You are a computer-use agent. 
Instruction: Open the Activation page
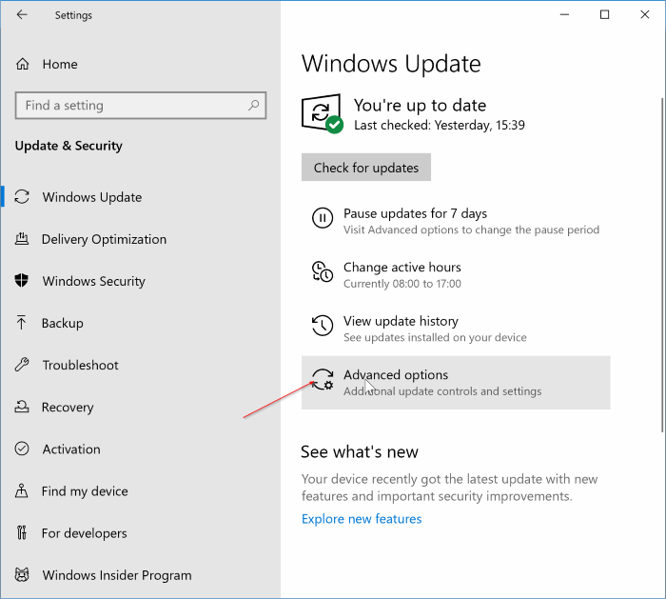click(x=71, y=449)
